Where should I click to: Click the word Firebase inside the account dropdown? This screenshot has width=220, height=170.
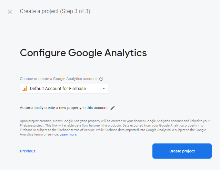(x=78, y=89)
